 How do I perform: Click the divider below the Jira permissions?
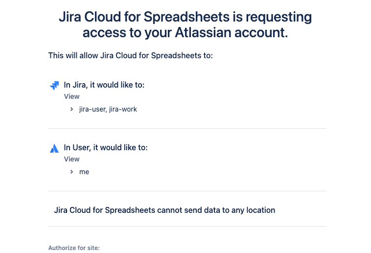click(187, 129)
